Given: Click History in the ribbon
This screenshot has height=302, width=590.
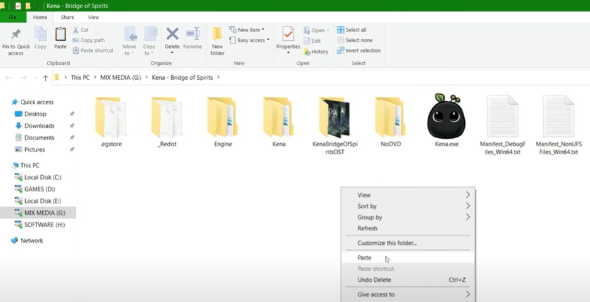Looking at the screenshot, I should point(316,51).
